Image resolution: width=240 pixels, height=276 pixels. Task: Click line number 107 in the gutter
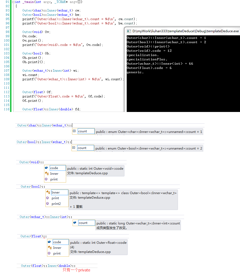pos(7,71)
